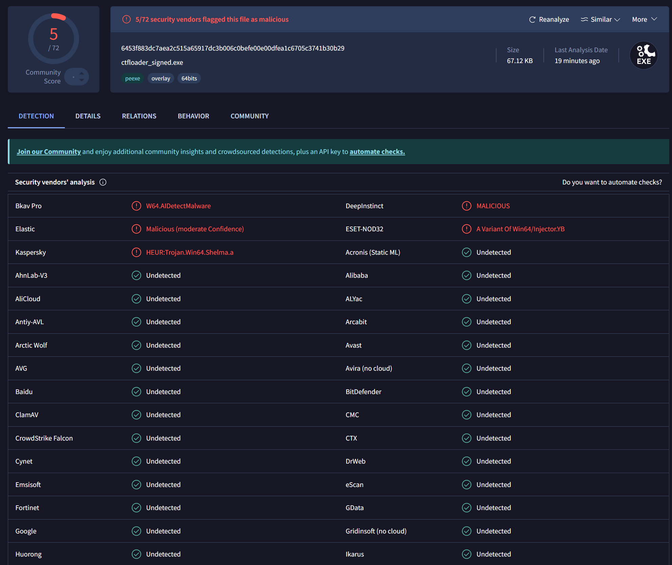Open the DETAILS tab

click(88, 116)
